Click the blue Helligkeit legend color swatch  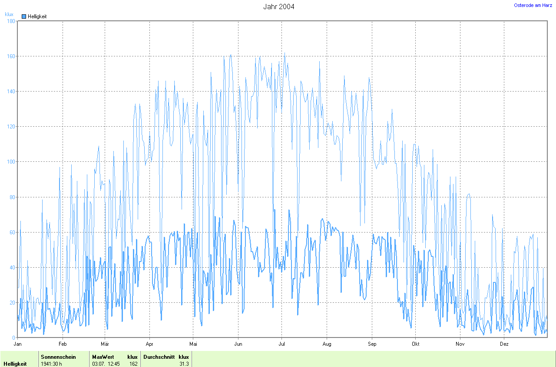pos(24,16)
